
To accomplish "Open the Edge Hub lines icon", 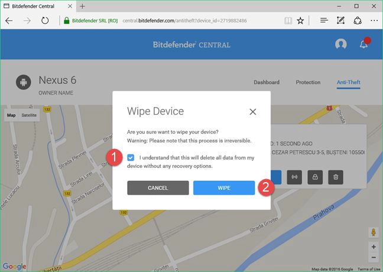I will click(x=324, y=21).
